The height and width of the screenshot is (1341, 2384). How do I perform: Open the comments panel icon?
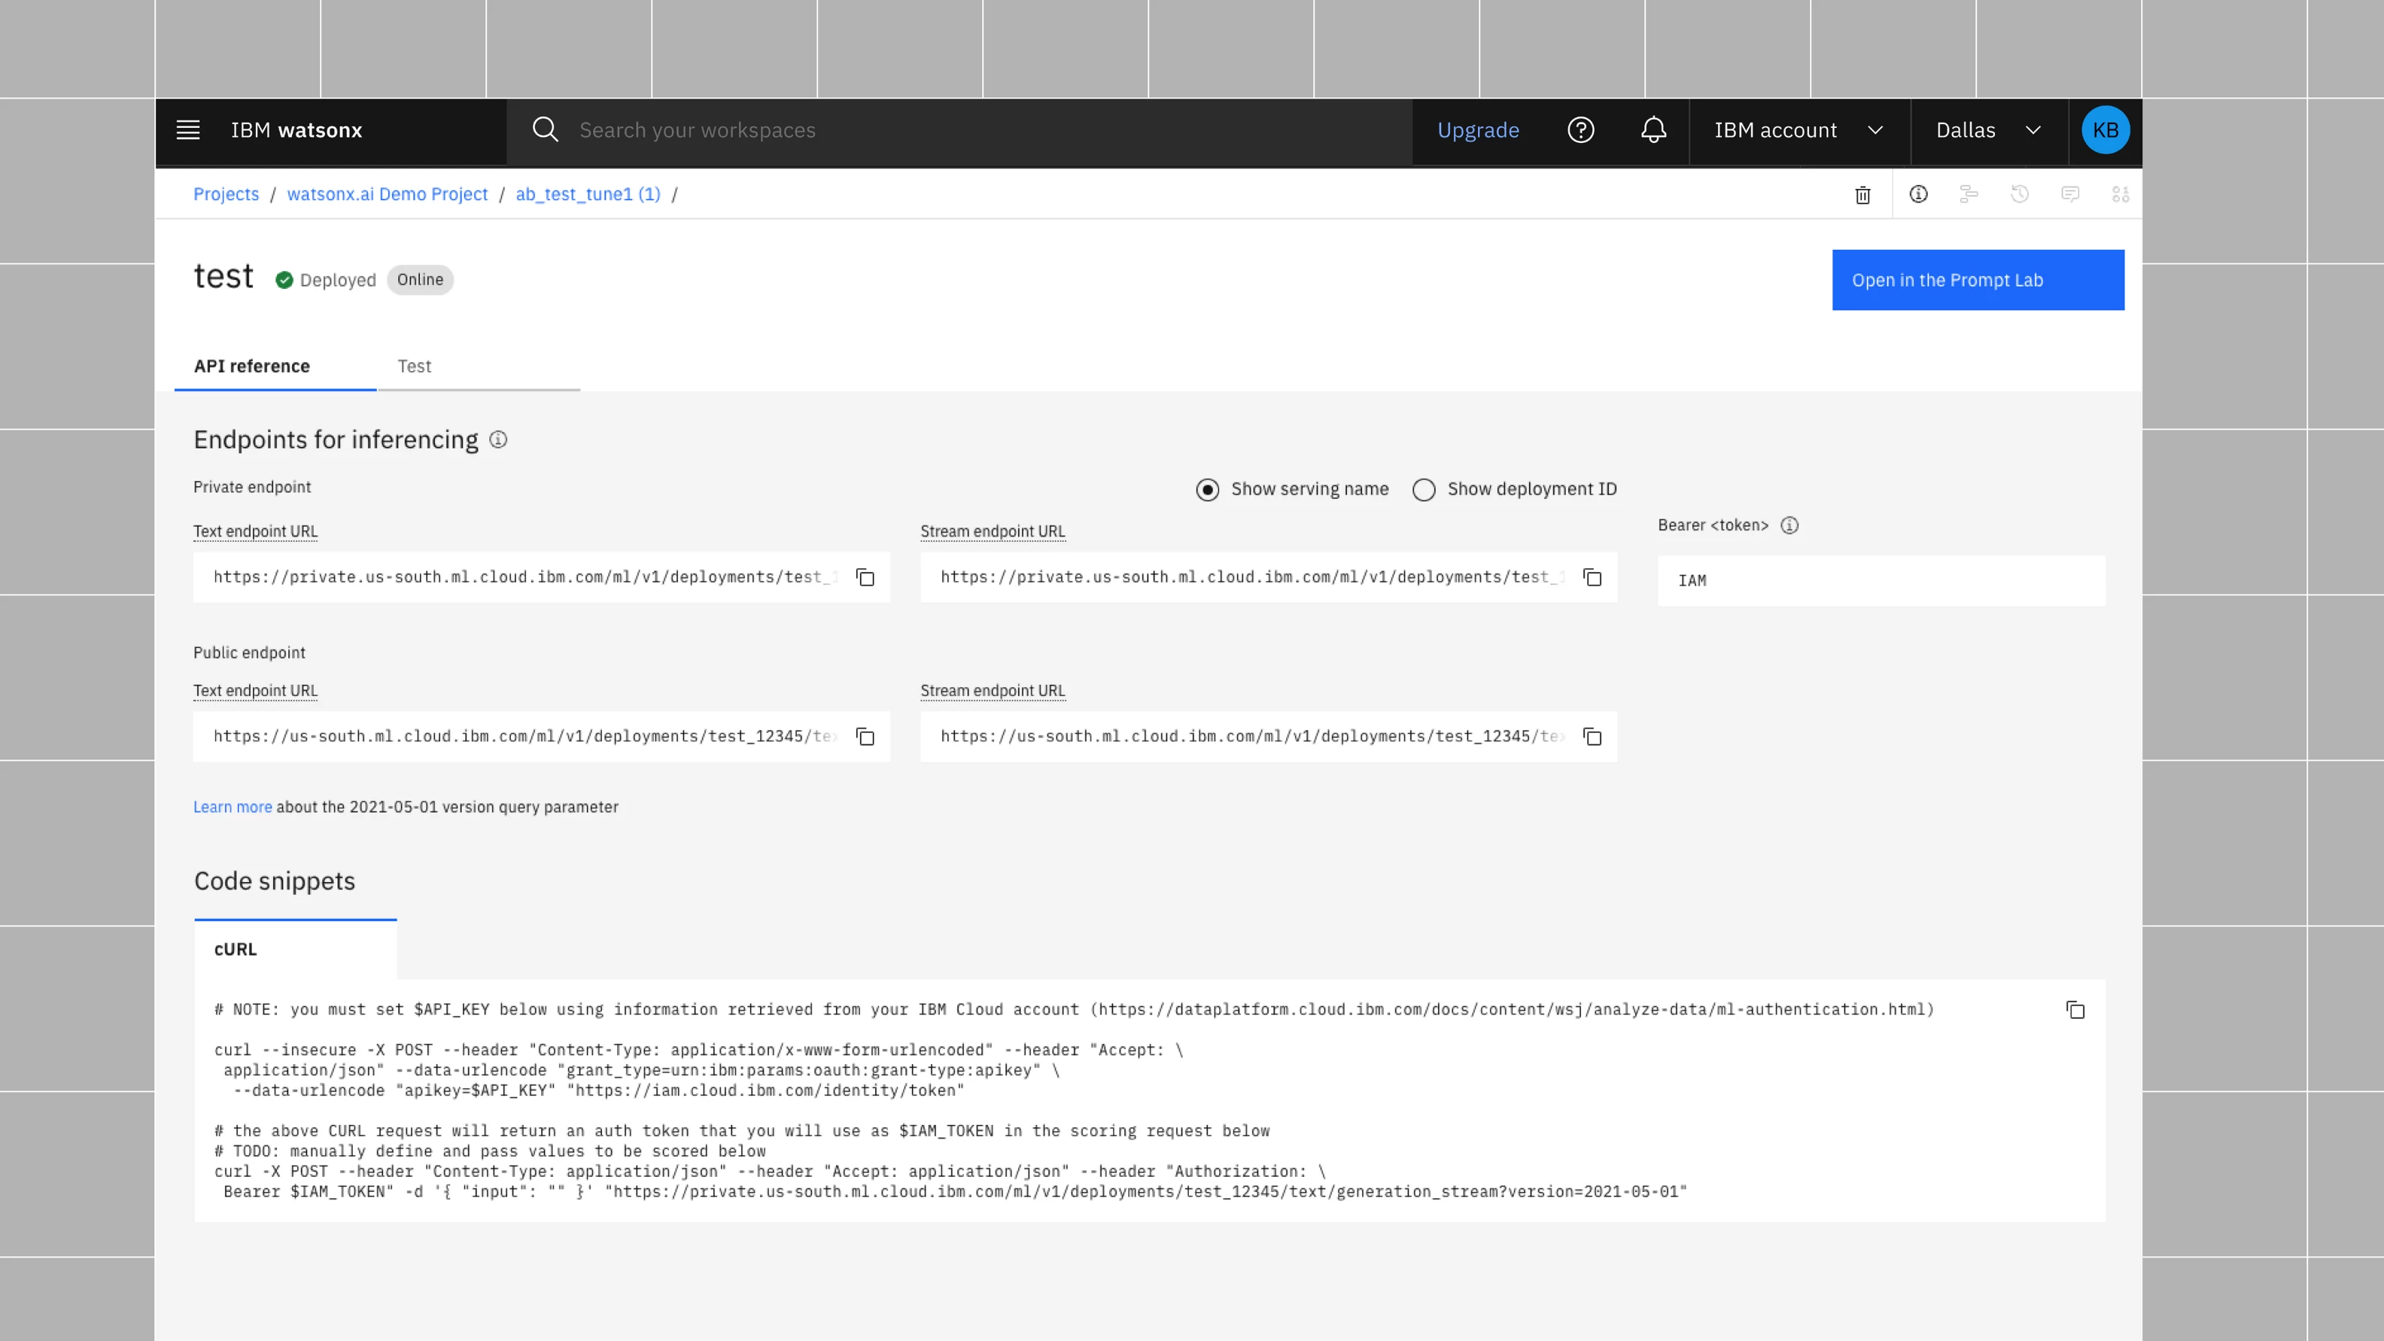click(2070, 195)
